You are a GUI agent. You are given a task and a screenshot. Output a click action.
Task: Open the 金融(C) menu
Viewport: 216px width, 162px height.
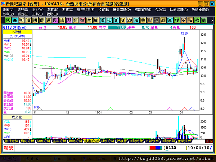[161, 10]
